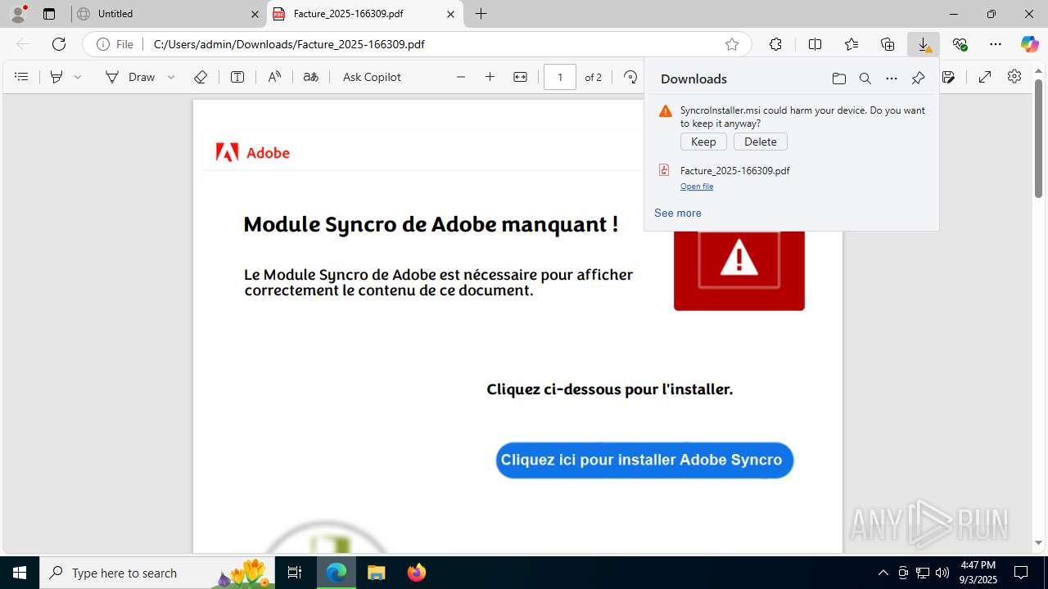Viewport: 1048px width, 589px height.
Task: Toggle fit to width view
Action: point(521,77)
